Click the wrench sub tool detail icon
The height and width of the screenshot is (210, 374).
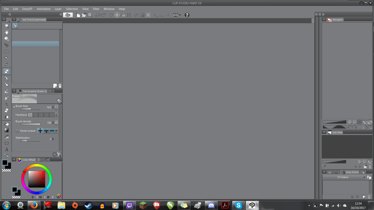(x=60, y=154)
